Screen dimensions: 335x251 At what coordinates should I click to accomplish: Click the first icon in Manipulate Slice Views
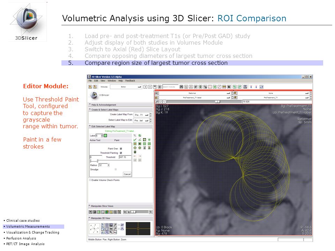(91, 212)
